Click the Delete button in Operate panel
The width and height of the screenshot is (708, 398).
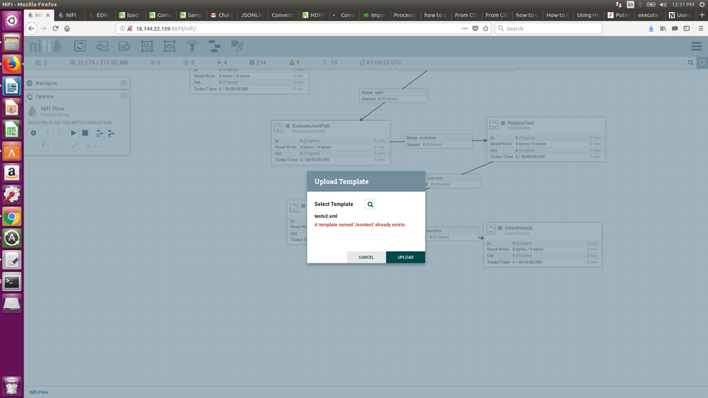(97, 146)
